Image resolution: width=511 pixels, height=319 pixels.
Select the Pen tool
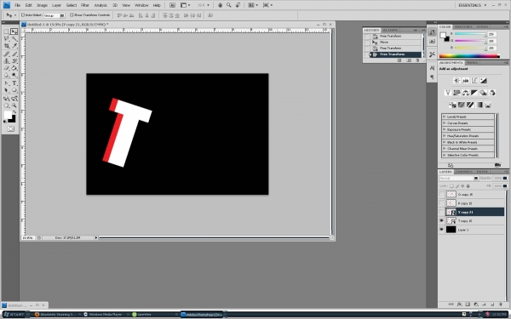[6, 83]
